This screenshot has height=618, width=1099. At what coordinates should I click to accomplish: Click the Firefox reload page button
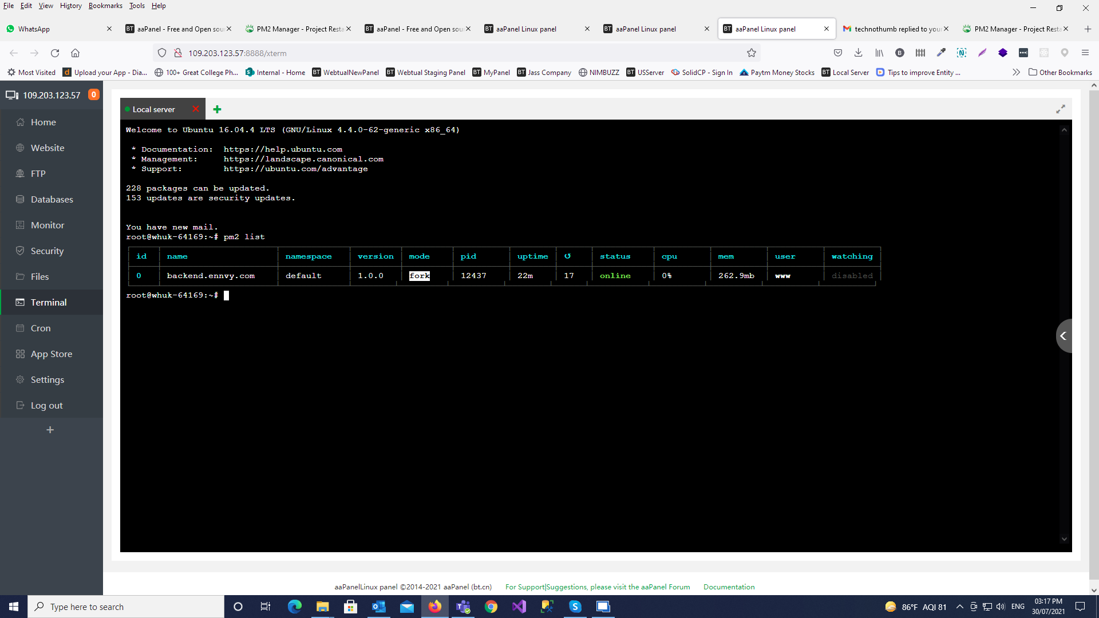(55, 53)
